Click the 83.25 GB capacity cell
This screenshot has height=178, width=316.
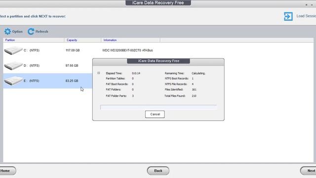point(72,81)
